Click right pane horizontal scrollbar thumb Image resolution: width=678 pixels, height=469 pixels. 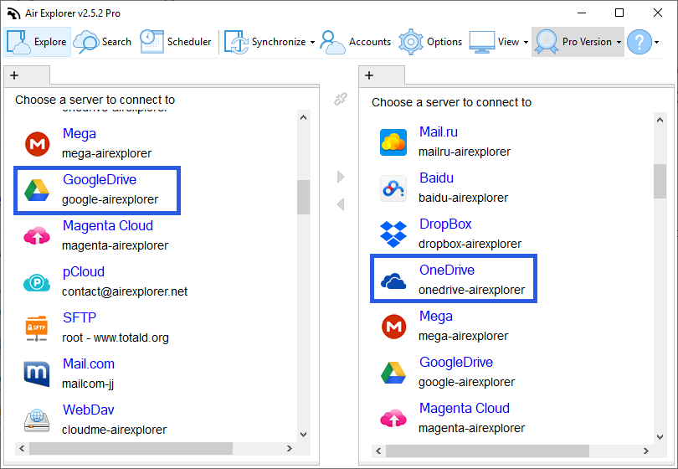click(x=487, y=451)
